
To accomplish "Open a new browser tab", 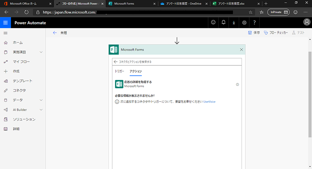I will pyautogui.click(x=266, y=4).
